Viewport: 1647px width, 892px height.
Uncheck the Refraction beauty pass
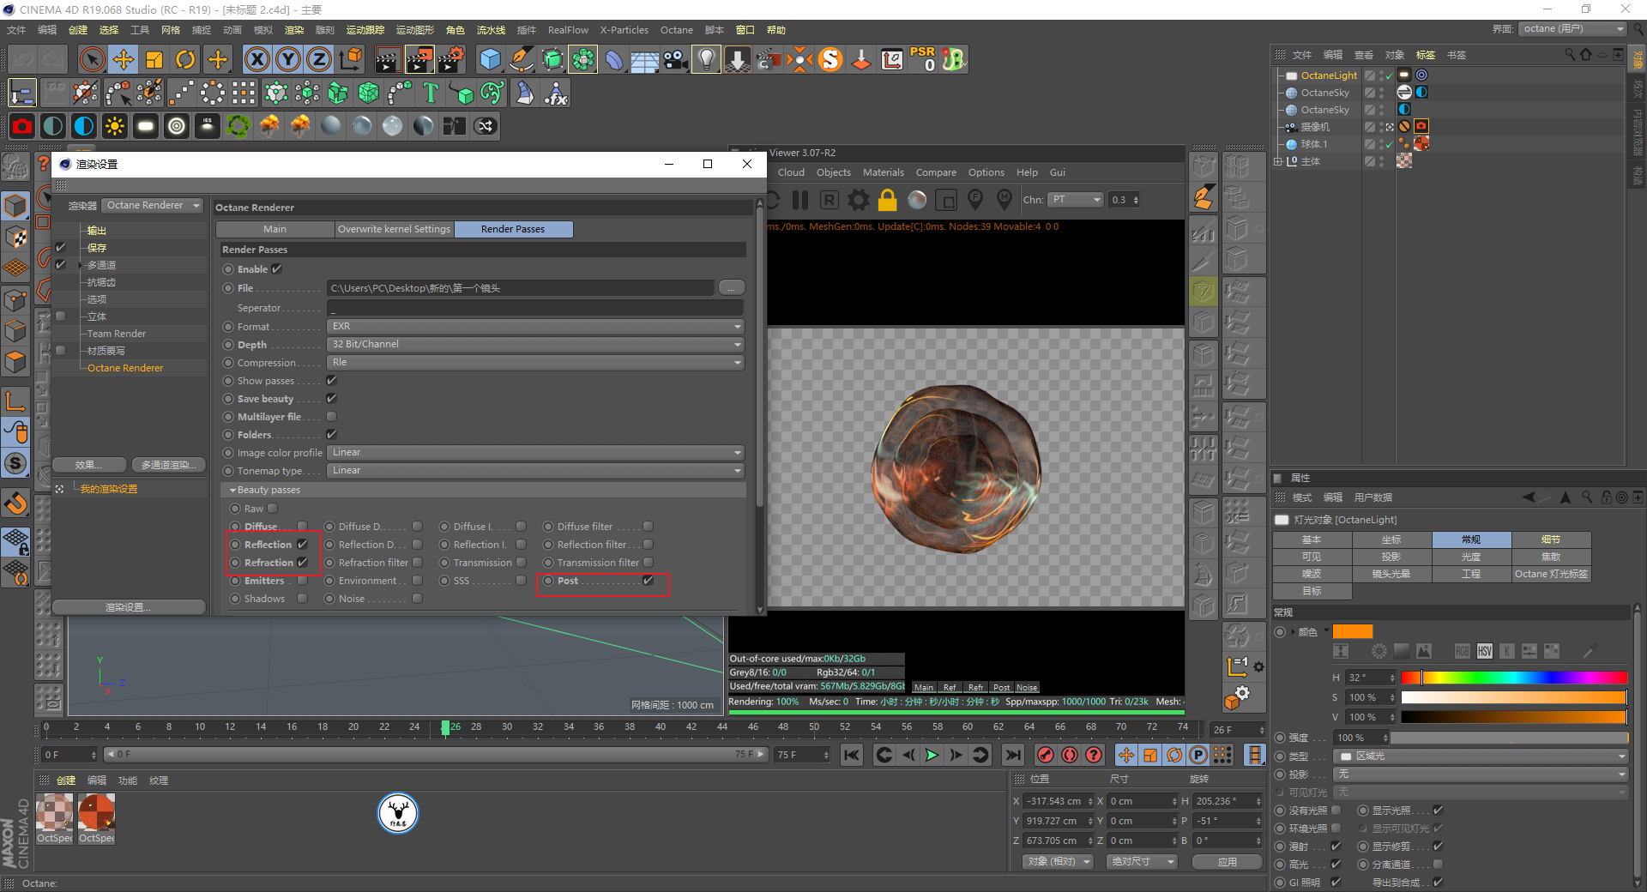(x=302, y=563)
